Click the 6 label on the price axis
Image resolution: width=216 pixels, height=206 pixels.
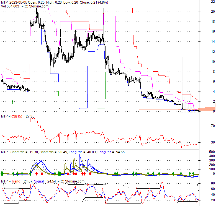(x=214, y=82)
